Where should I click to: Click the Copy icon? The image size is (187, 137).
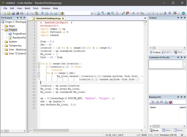tap(32, 13)
